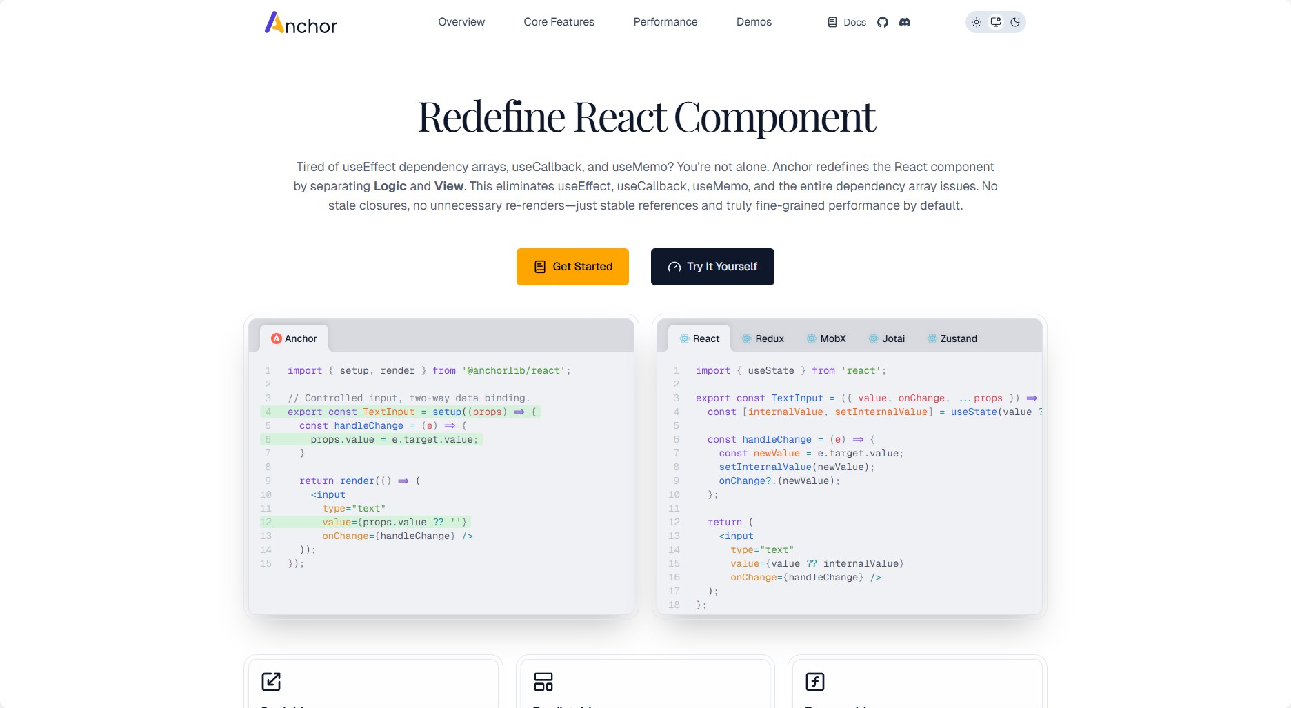Image resolution: width=1291 pixels, height=708 pixels.
Task: Show the Zustand implementation
Action: pyautogui.click(x=952, y=338)
